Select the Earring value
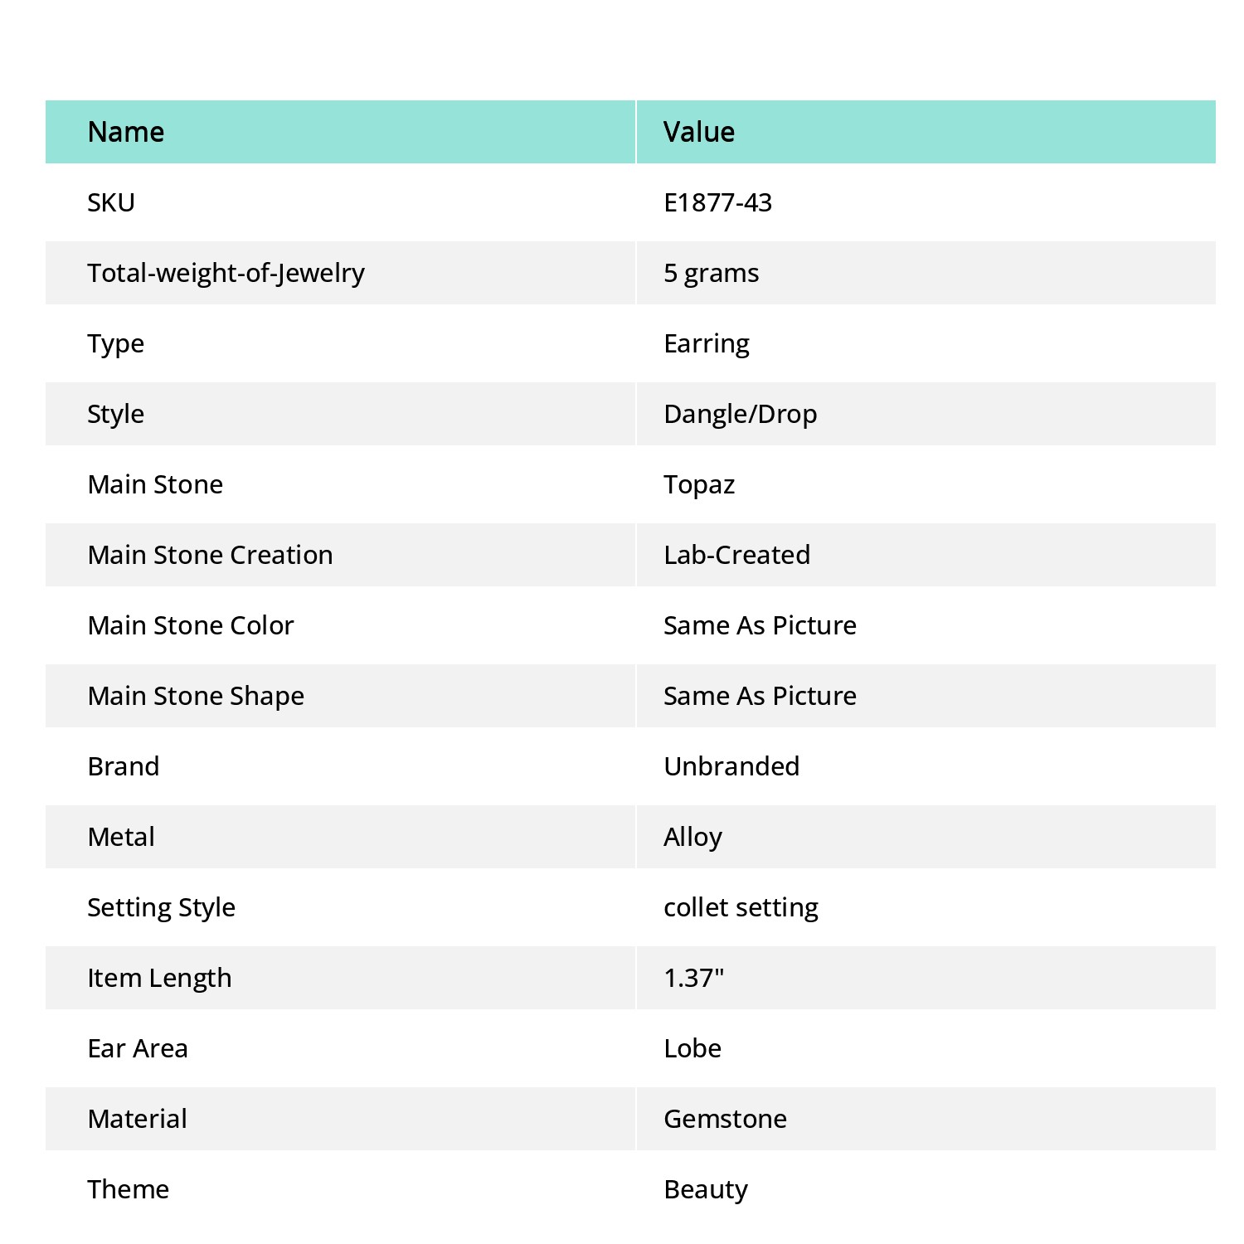 (707, 343)
